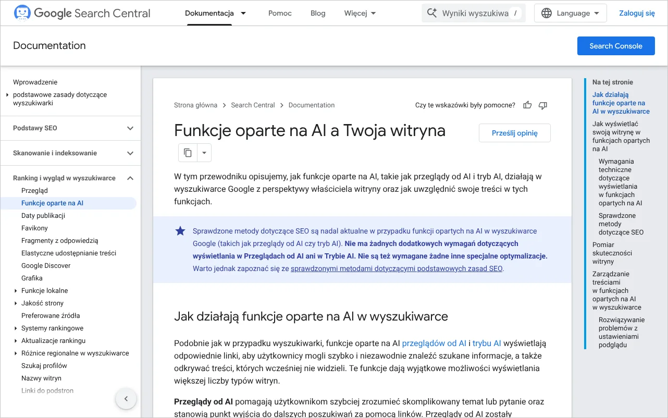
Task: Click Strona główna breadcrumb
Action: coord(195,105)
